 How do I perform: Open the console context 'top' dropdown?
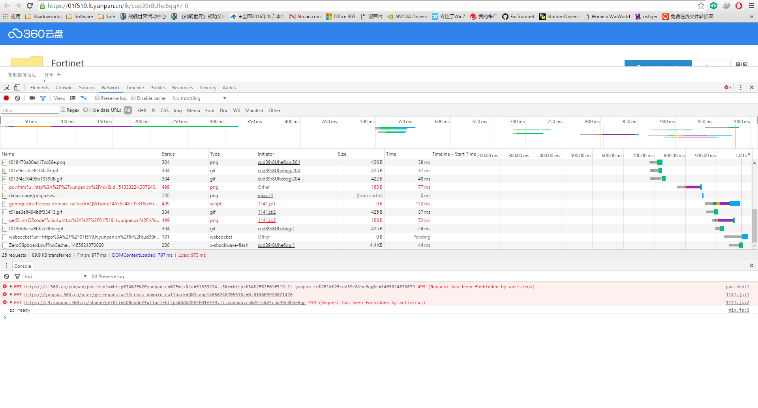[x=55, y=276]
